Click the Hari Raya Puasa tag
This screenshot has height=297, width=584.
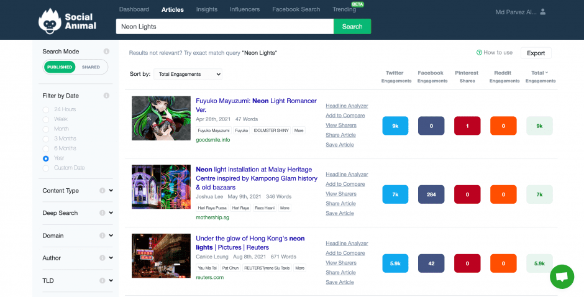tap(212, 208)
